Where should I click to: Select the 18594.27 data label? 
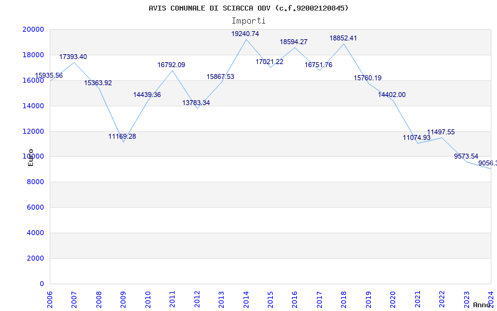pos(293,42)
